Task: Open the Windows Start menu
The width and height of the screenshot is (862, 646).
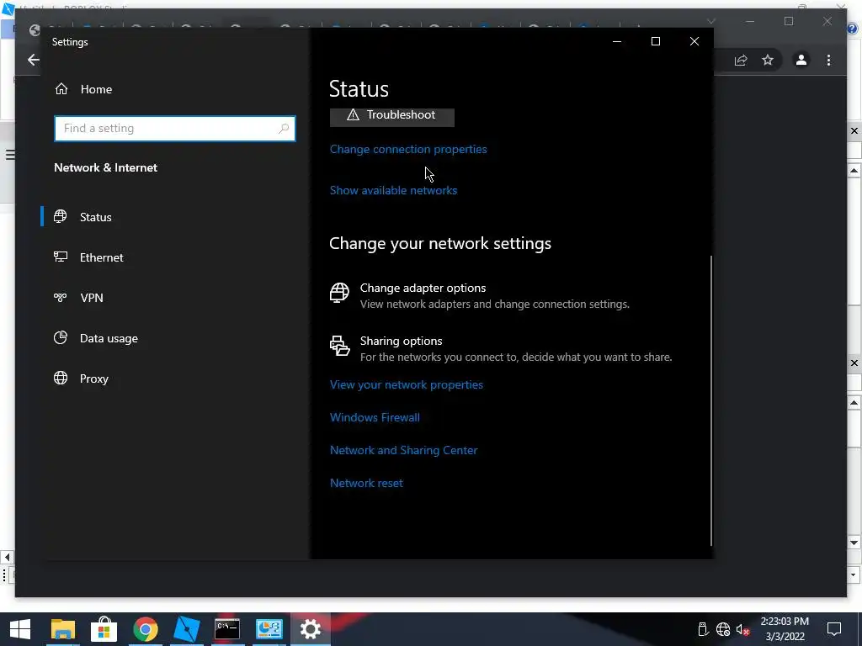Action: point(20,629)
